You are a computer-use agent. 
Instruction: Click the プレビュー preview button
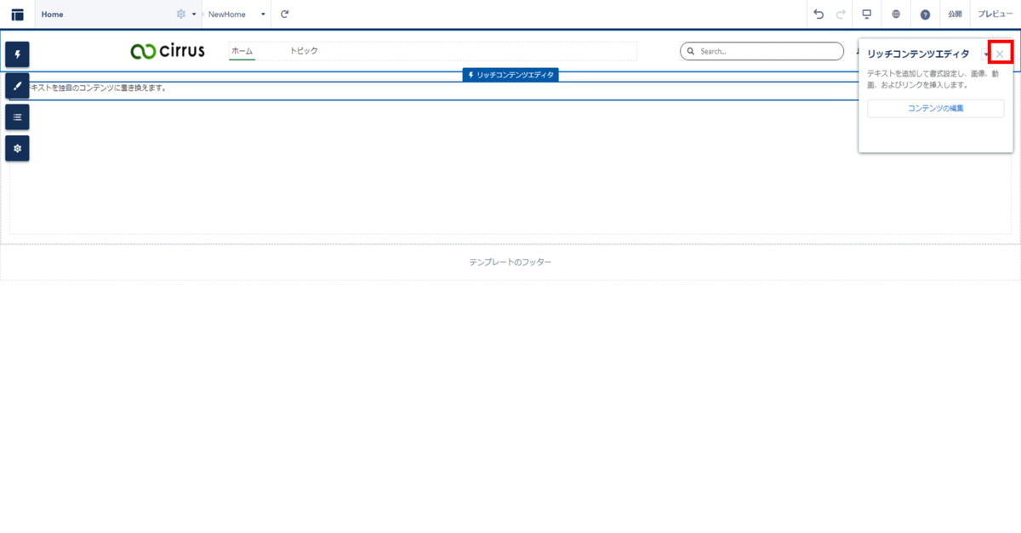click(995, 14)
